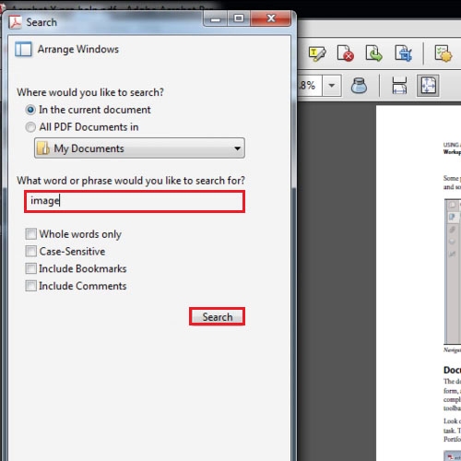Viewport: 461px width, 461px height.
Task: Enable the Whole words only checkbox
Action: [x=31, y=234]
